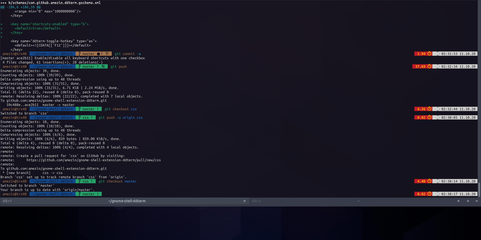Click the plus icon to open a new tab
Image resolution: width=481 pixels, height=240 pixels.
(x=468, y=201)
